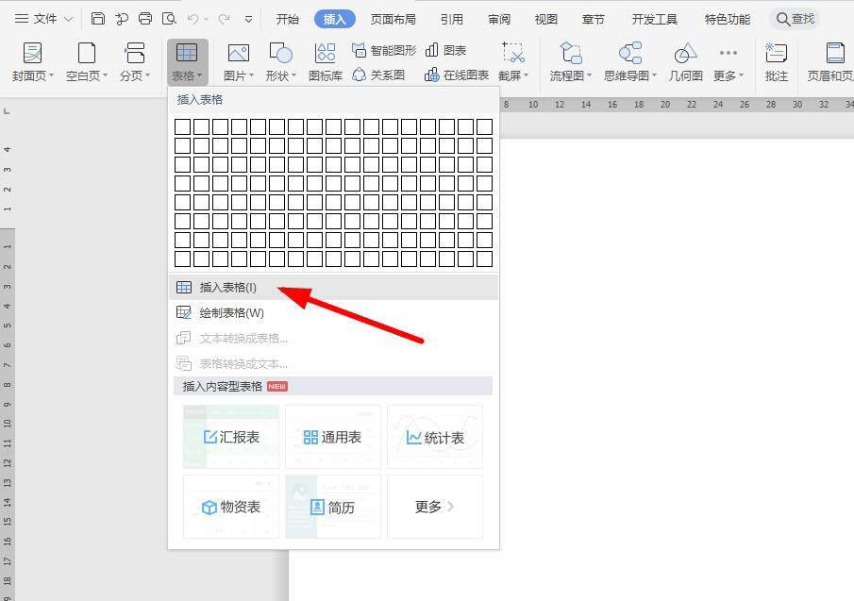Click the Relationship Diagram (关系图) icon
The width and height of the screenshot is (854, 601).
click(378, 75)
